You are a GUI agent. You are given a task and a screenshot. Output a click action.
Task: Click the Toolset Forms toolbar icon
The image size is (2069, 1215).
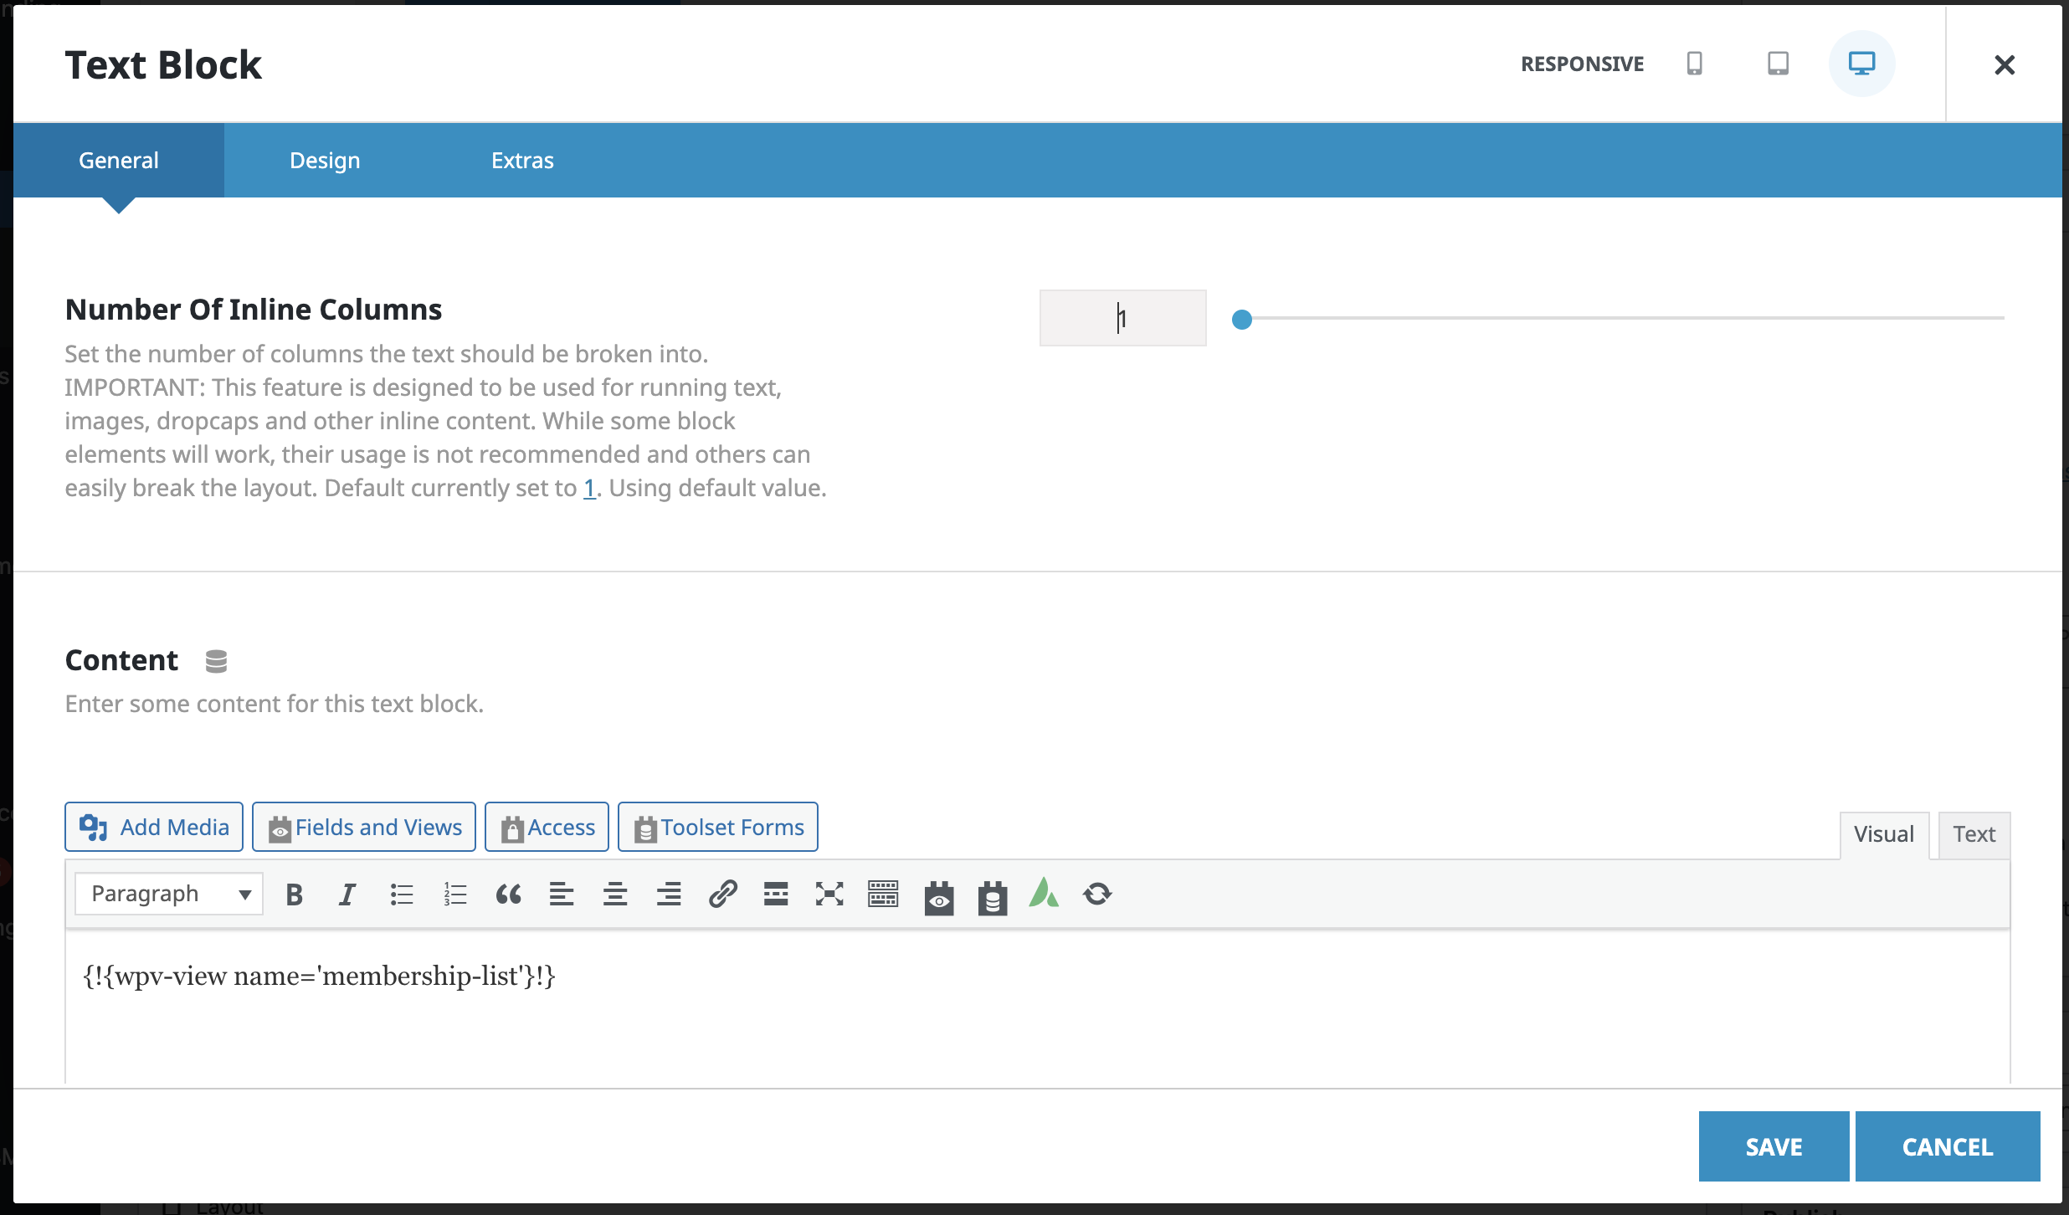(993, 898)
